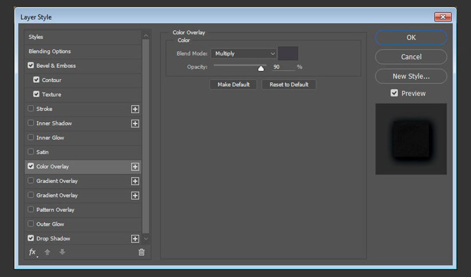Click scroll up arrow of effects list
471x277 pixels.
point(146,35)
